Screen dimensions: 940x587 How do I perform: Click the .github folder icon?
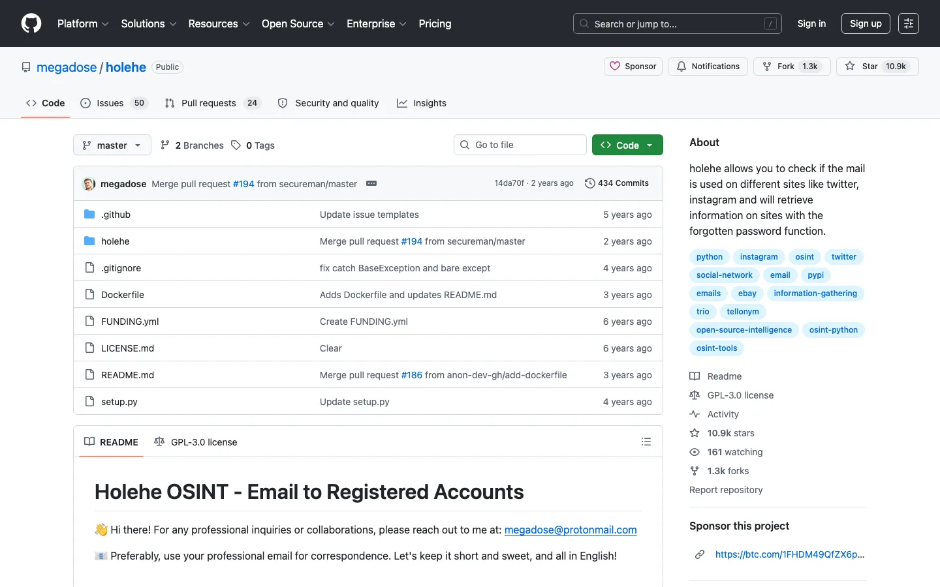pyautogui.click(x=89, y=215)
